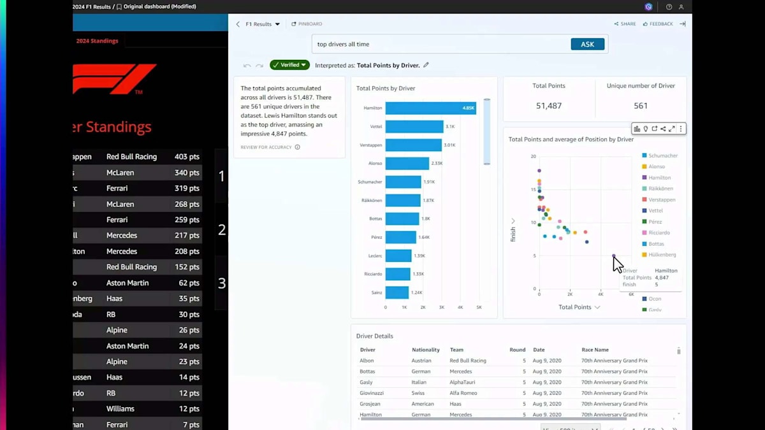Open the user account icon in top bar
Viewport: 765px width, 430px height.
[x=681, y=7]
